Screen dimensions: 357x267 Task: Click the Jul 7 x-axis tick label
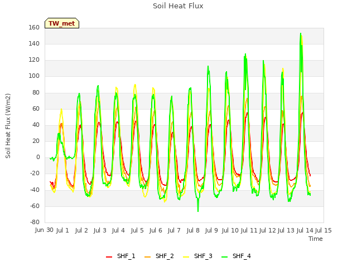click(174, 230)
